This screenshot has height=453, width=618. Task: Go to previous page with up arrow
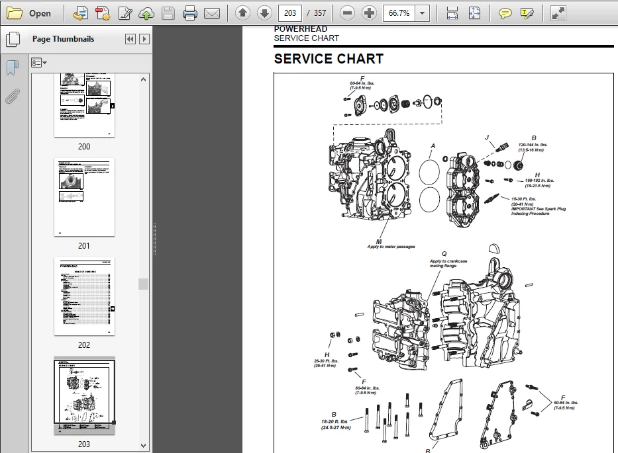click(243, 13)
